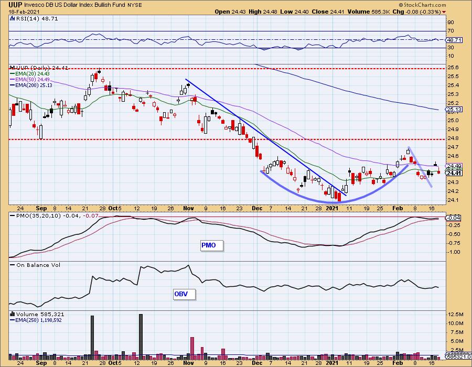Click the 2021 label on the price axis
472x367 pixels.
332,208
